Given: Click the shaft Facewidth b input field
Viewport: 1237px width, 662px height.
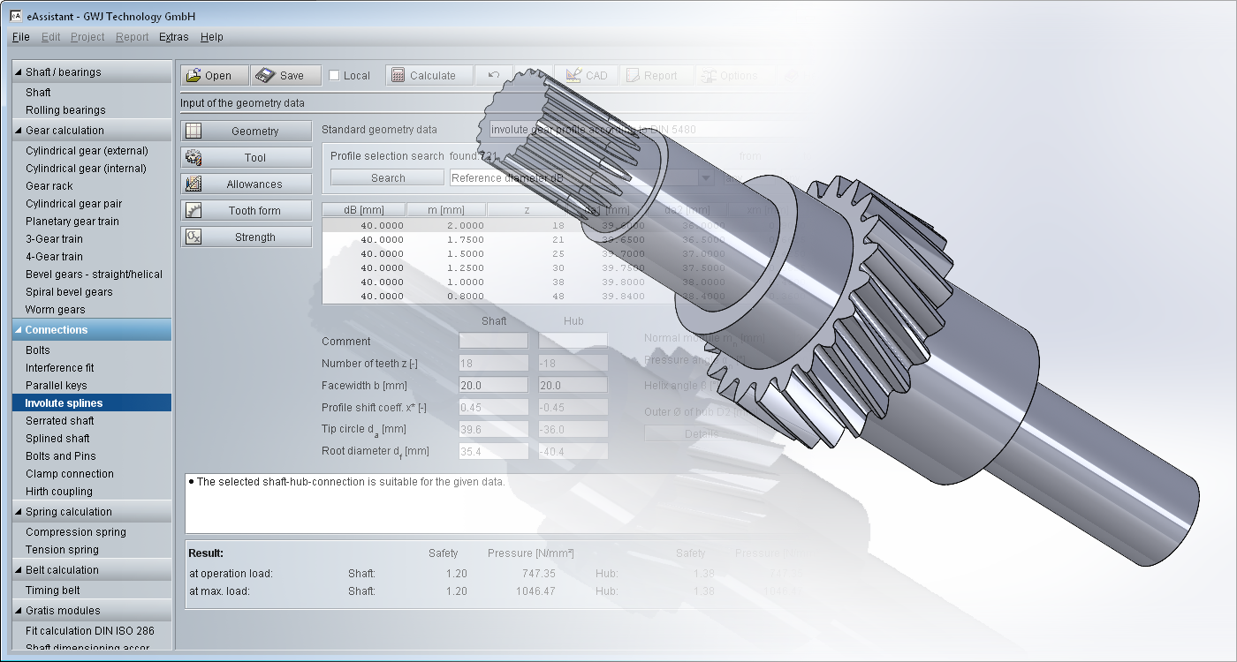Looking at the screenshot, I should pos(493,386).
